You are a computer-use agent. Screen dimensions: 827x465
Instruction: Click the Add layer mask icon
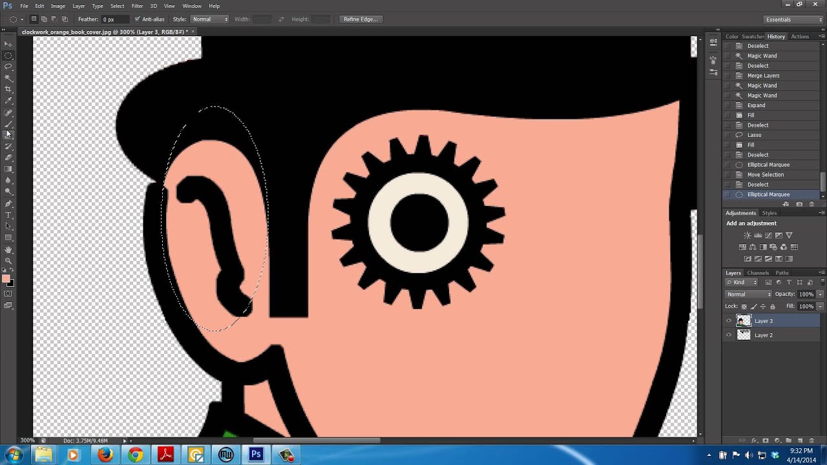765,440
